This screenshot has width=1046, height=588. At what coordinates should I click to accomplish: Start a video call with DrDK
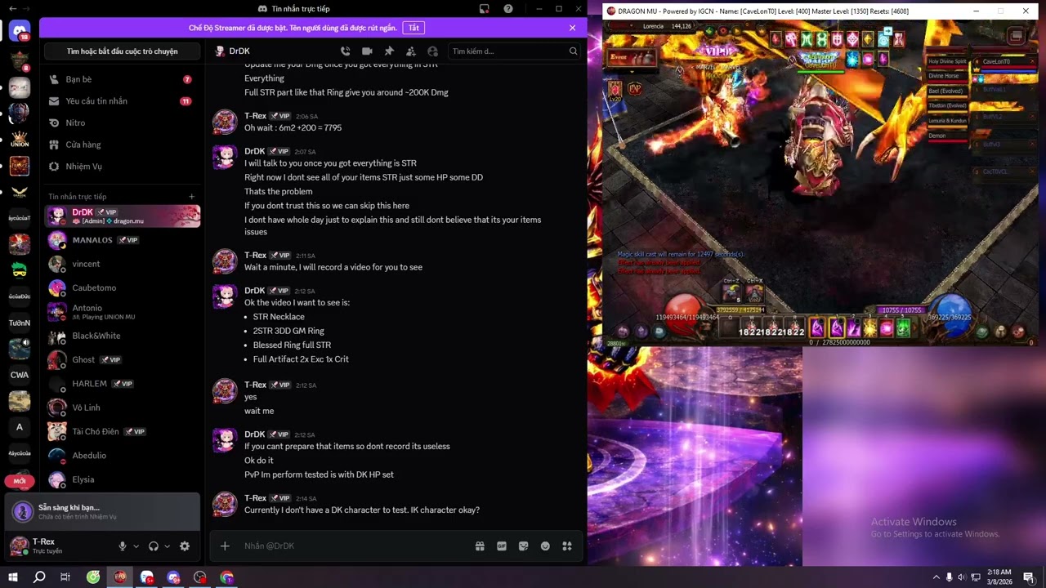[367, 51]
